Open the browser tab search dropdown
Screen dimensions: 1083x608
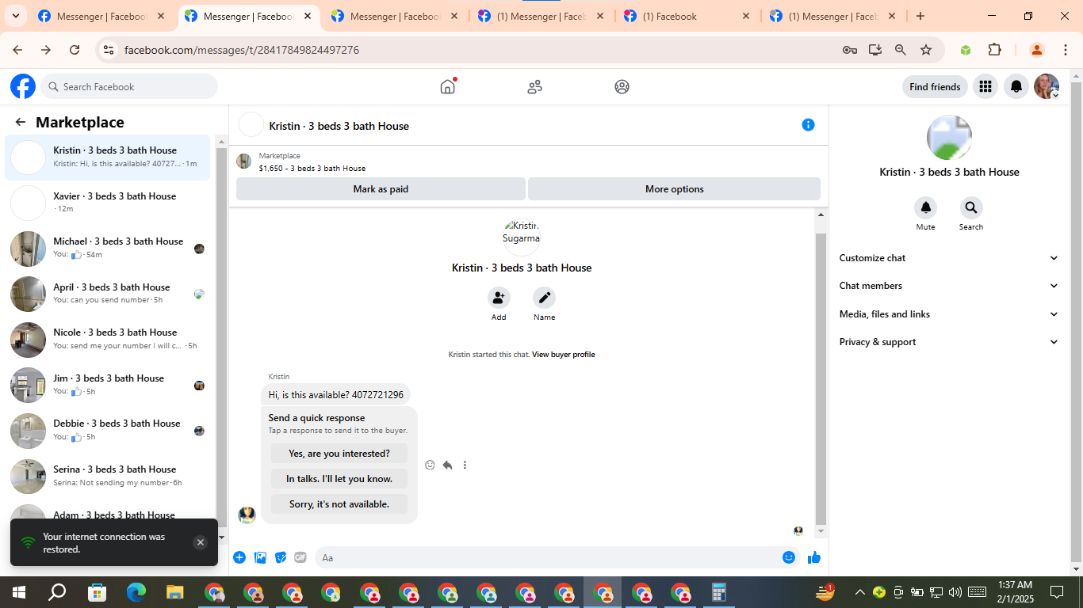[x=15, y=16]
